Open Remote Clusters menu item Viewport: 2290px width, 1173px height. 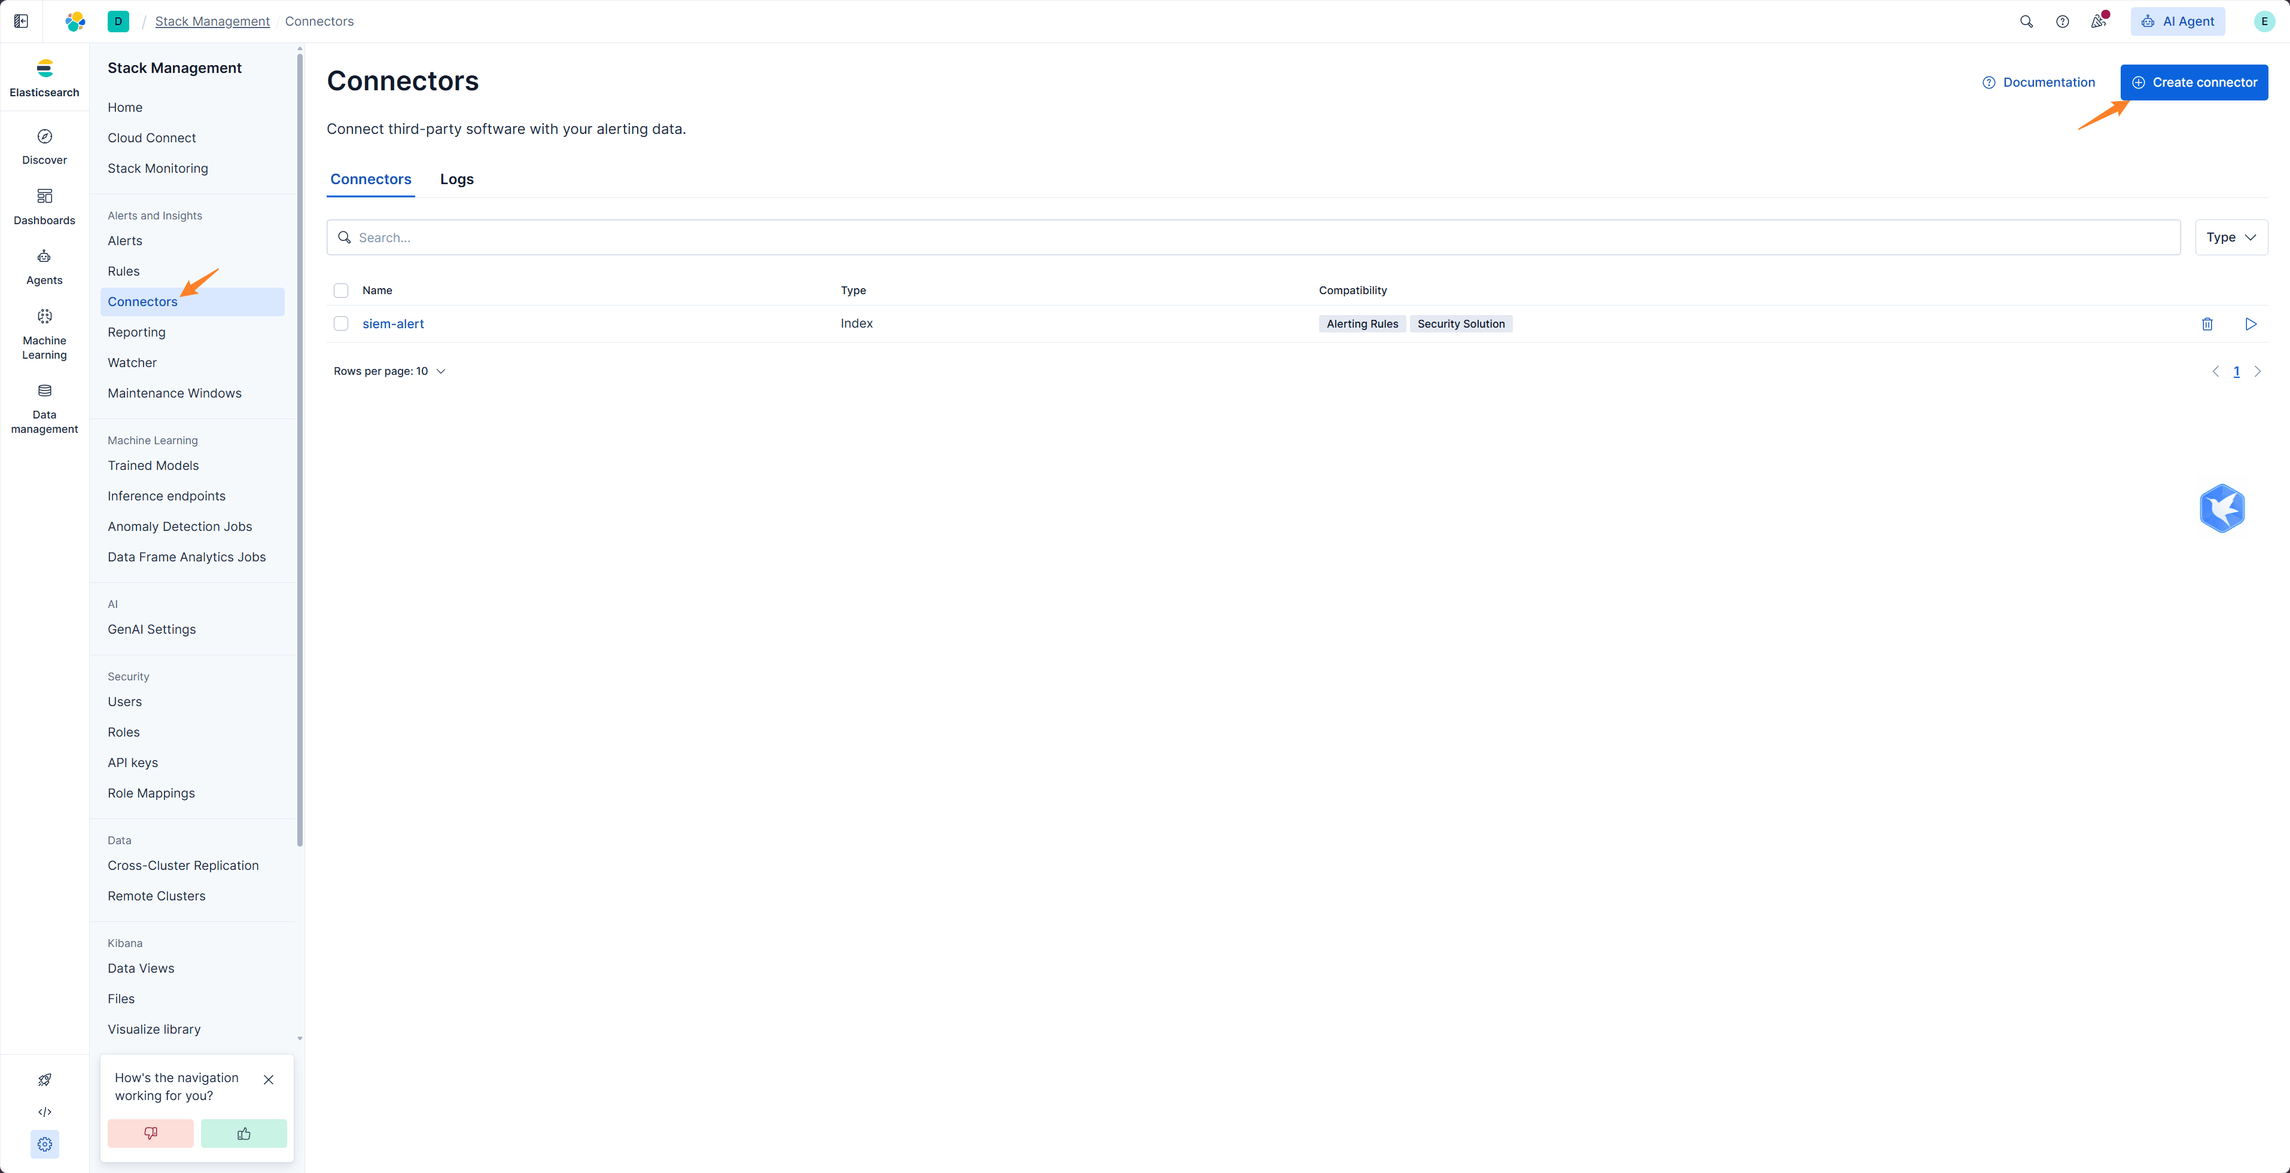coord(157,896)
